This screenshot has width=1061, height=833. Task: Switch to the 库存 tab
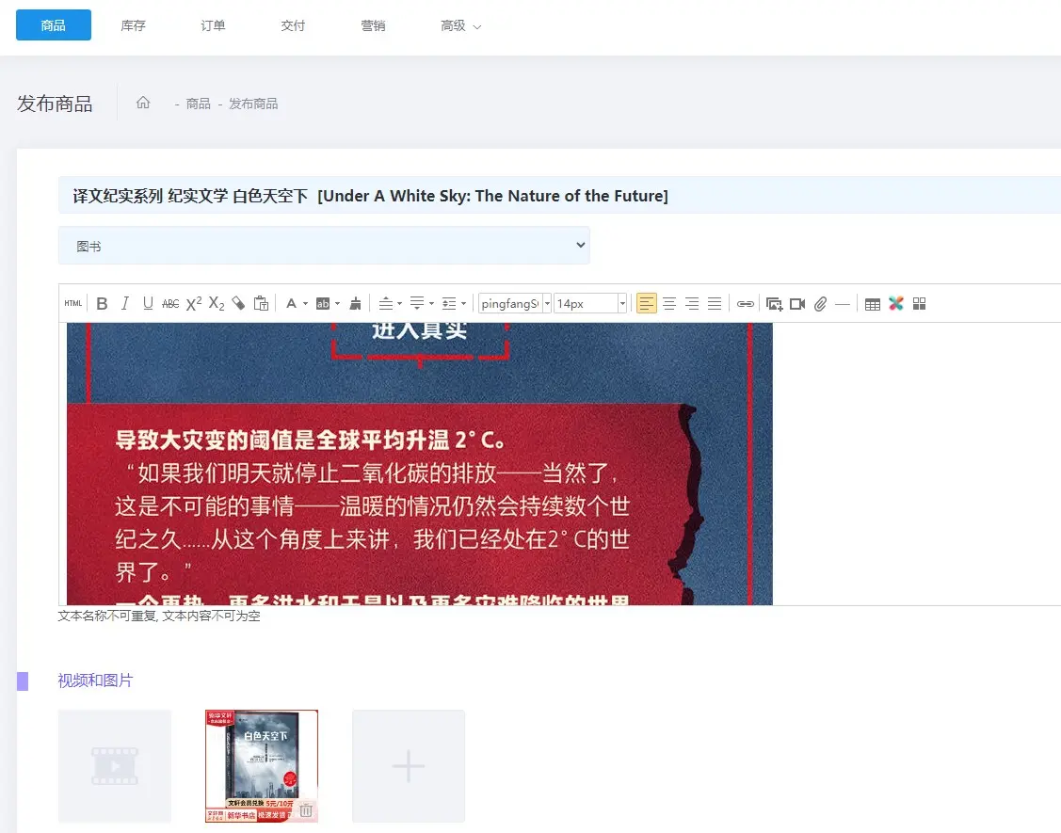(x=134, y=25)
